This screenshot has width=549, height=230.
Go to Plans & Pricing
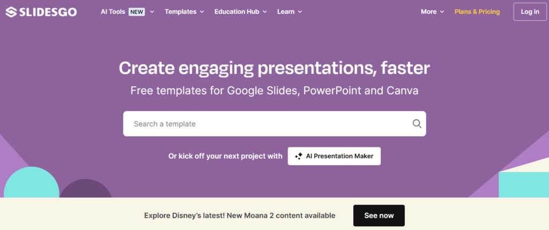click(477, 12)
